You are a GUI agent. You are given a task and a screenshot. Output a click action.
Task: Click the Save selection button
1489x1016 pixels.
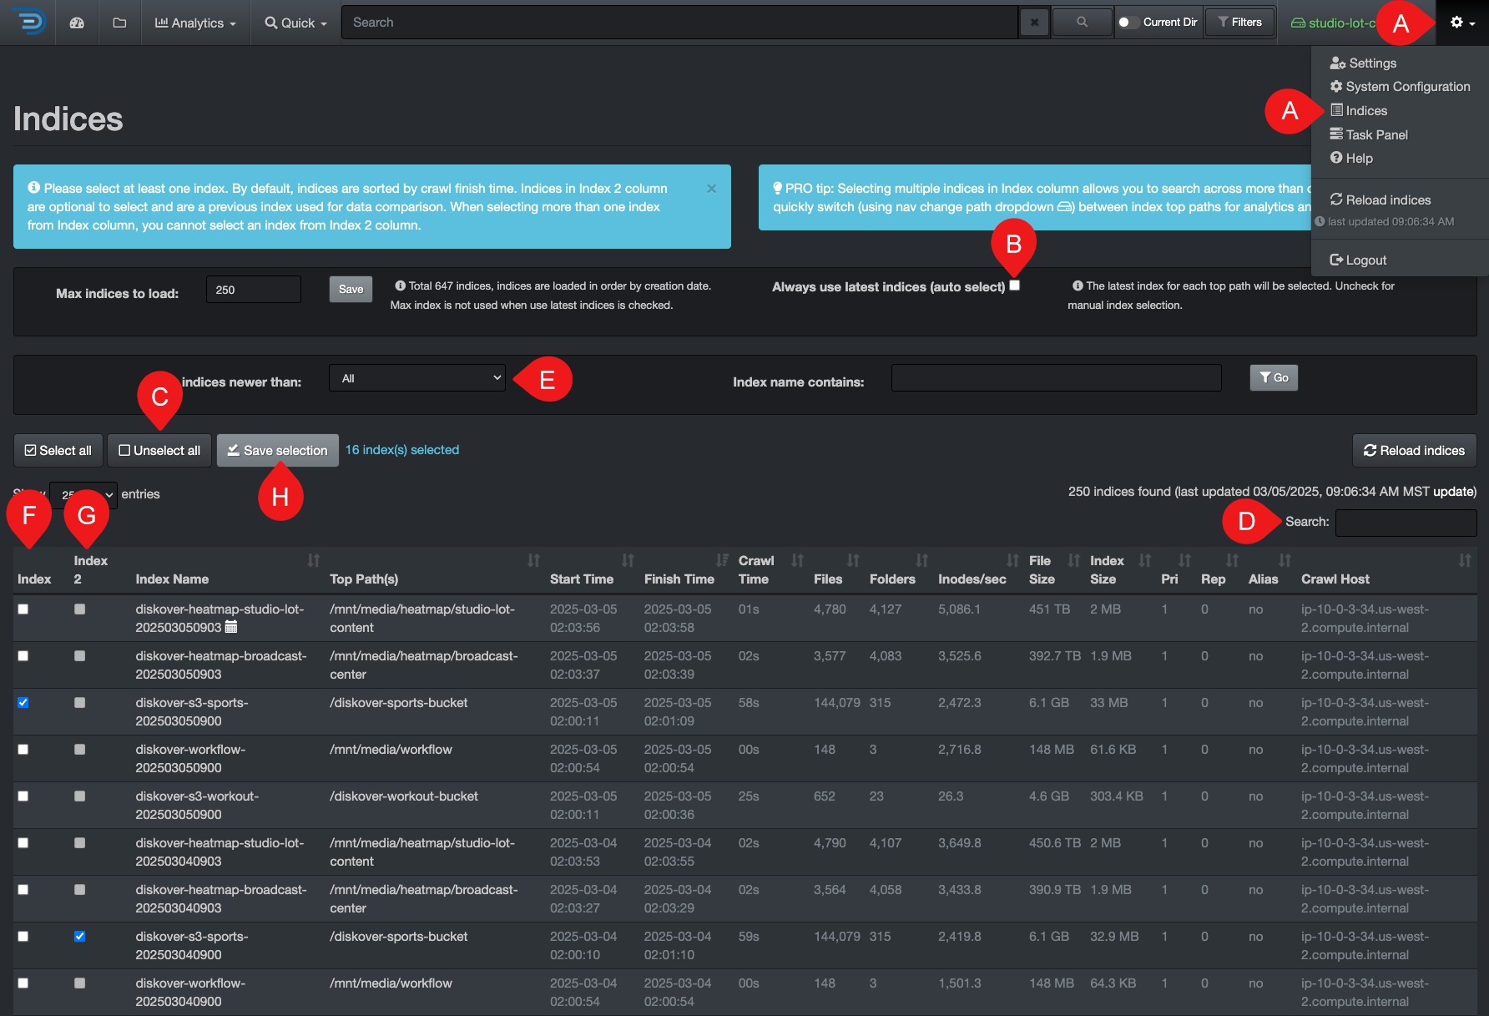(x=277, y=451)
